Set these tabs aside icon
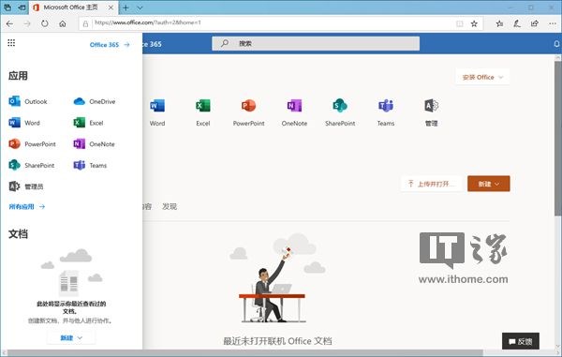This screenshot has width=562, height=357. (x=22, y=7)
